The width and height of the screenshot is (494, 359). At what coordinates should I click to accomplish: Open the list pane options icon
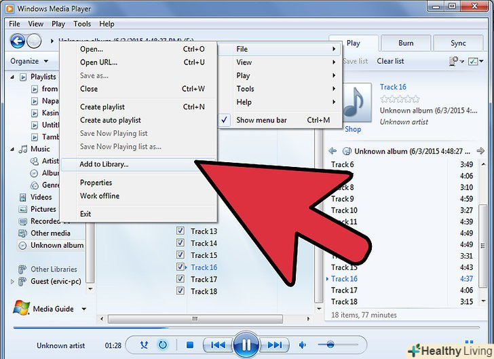(456, 61)
